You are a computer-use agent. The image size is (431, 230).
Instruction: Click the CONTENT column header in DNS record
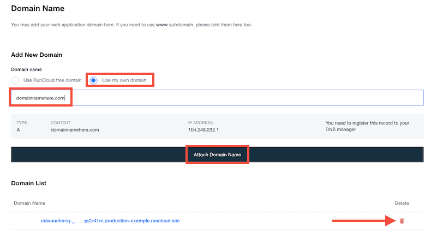pos(61,123)
